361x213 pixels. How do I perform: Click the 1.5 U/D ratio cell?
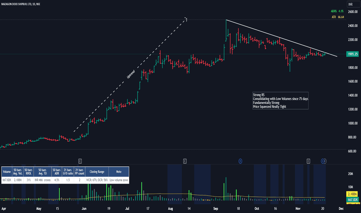point(68,180)
